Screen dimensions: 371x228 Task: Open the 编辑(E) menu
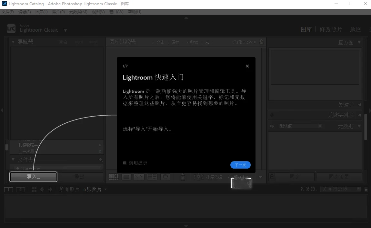coord(25,12)
